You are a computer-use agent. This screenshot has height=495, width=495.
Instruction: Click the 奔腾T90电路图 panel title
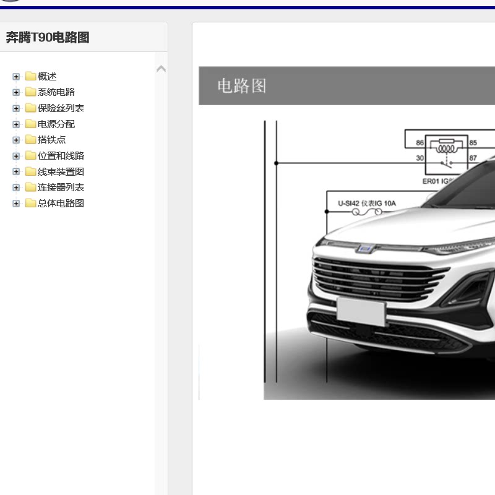tap(48, 38)
